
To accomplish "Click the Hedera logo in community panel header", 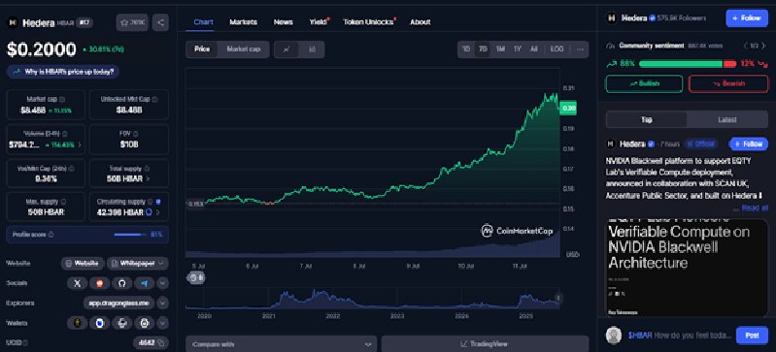I will pyautogui.click(x=611, y=18).
